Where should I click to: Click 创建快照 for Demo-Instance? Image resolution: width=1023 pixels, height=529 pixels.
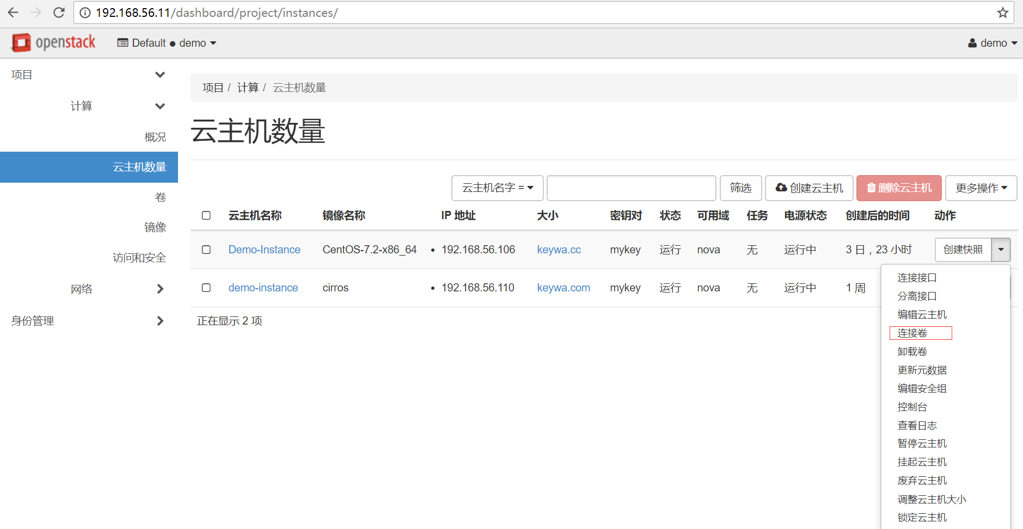point(963,250)
